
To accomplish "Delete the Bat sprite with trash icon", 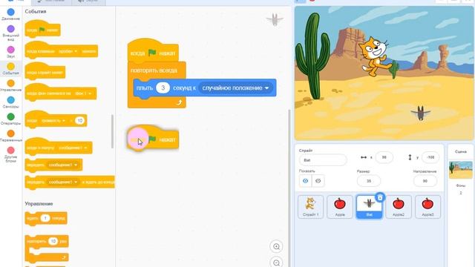I will (x=380, y=197).
